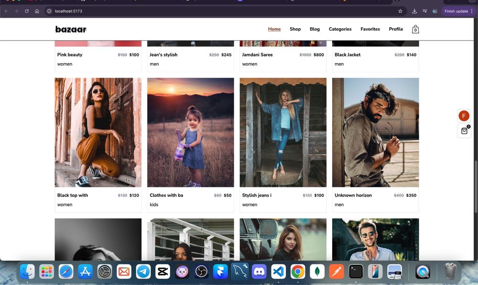Open the Shop page in navbar
This screenshot has height=285, width=478.
pyautogui.click(x=295, y=29)
